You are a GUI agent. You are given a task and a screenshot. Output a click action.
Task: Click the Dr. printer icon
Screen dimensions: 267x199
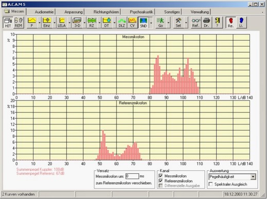click(x=206, y=23)
